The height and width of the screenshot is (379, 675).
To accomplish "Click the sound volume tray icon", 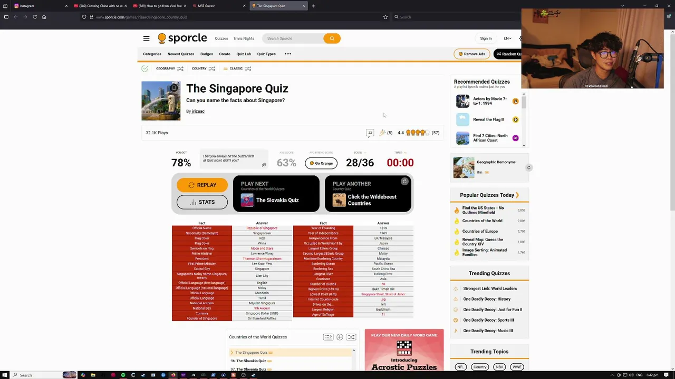I will pos(631,375).
